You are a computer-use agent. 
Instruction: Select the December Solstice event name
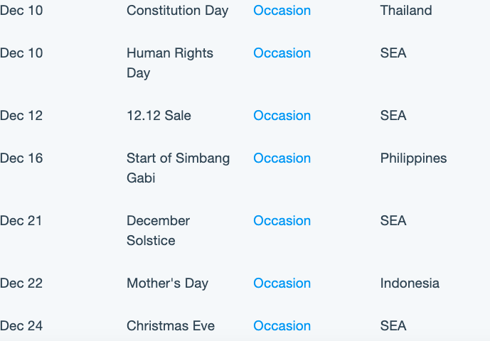(x=158, y=231)
